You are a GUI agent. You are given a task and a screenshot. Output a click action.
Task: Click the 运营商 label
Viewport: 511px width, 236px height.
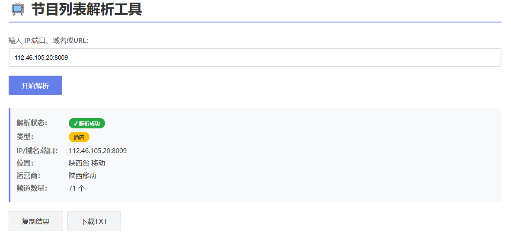point(29,175)
